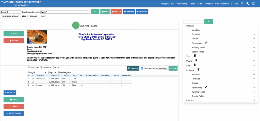This screenshot has width=260, height=121.
Task: Click Running Totals under top Contacts
Action: point(198,47)
